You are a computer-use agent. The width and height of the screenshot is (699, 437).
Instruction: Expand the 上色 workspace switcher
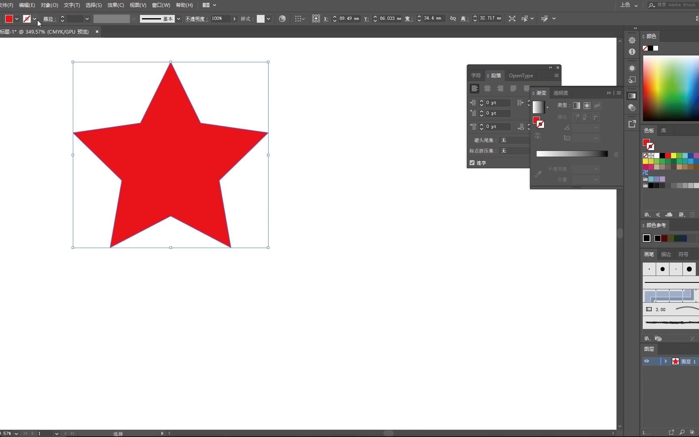629,5
